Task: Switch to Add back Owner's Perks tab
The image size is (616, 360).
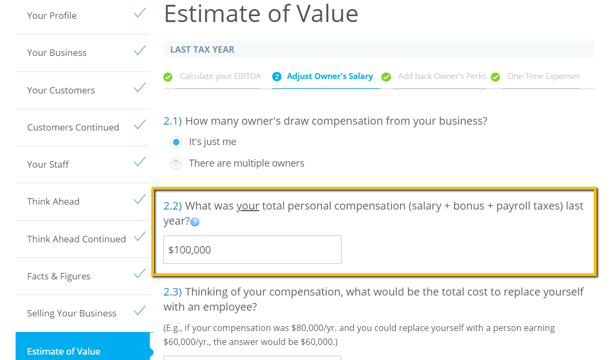Action: (x=442, y=76)
